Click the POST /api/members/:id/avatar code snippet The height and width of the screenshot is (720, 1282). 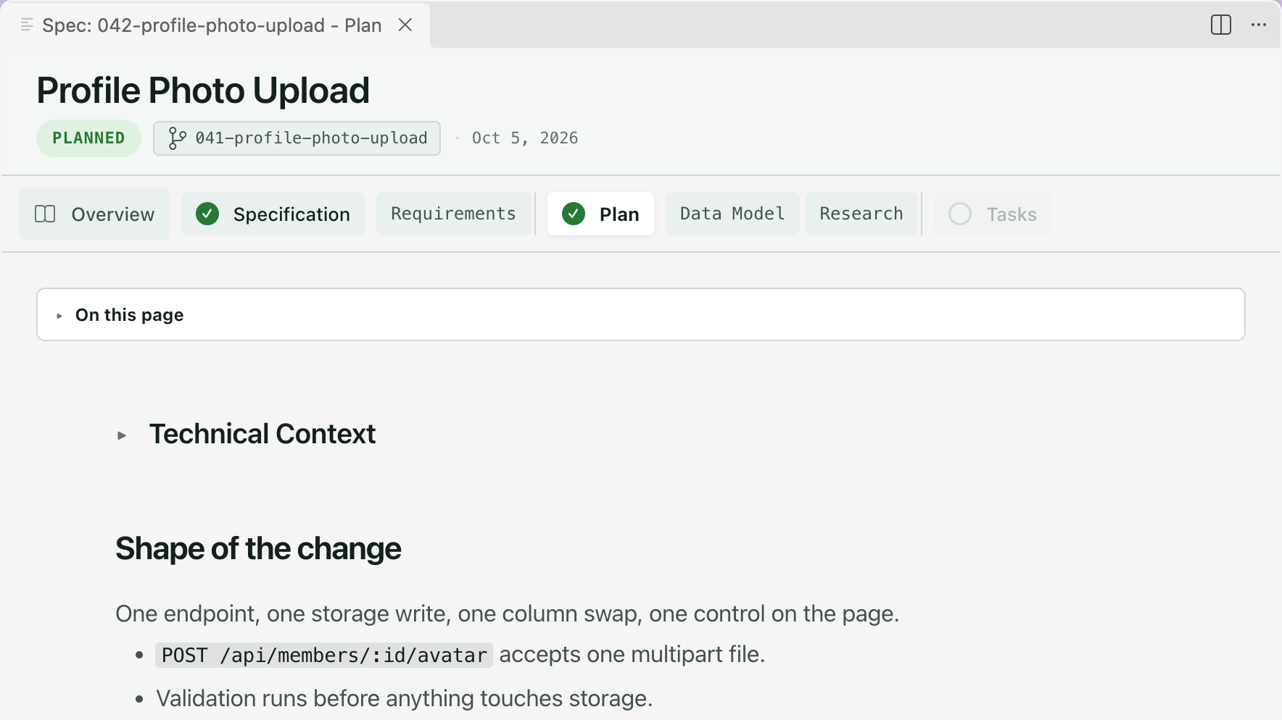pyautogui.click(x=324, y=655)
